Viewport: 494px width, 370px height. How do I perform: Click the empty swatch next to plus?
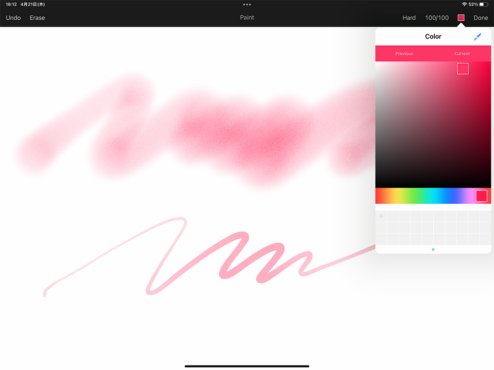click(x=393, y=217)
